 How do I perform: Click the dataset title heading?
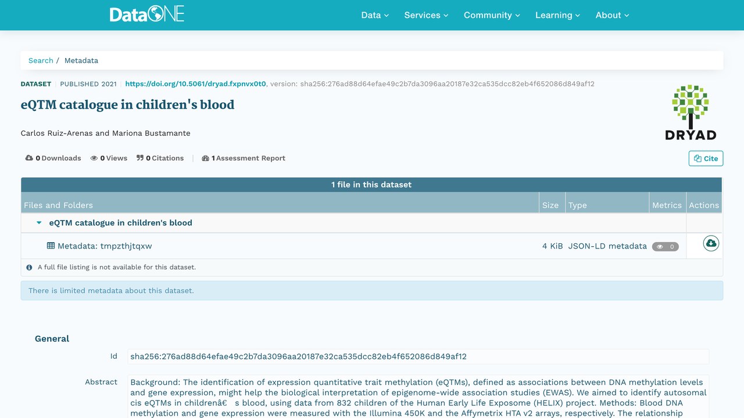tap(127, 105)
